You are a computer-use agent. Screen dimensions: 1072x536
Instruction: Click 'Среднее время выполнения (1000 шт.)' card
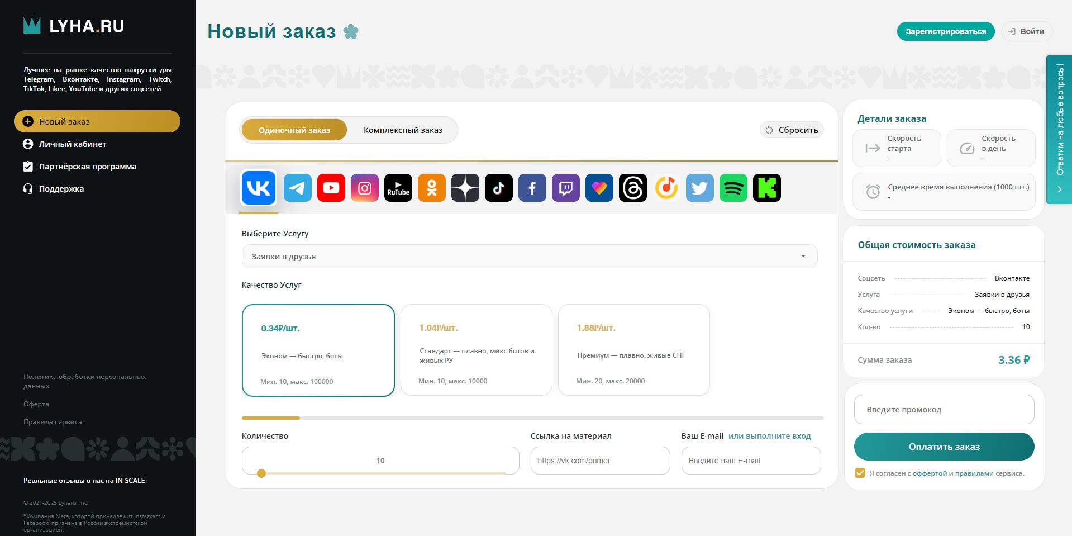click(944, 192)
